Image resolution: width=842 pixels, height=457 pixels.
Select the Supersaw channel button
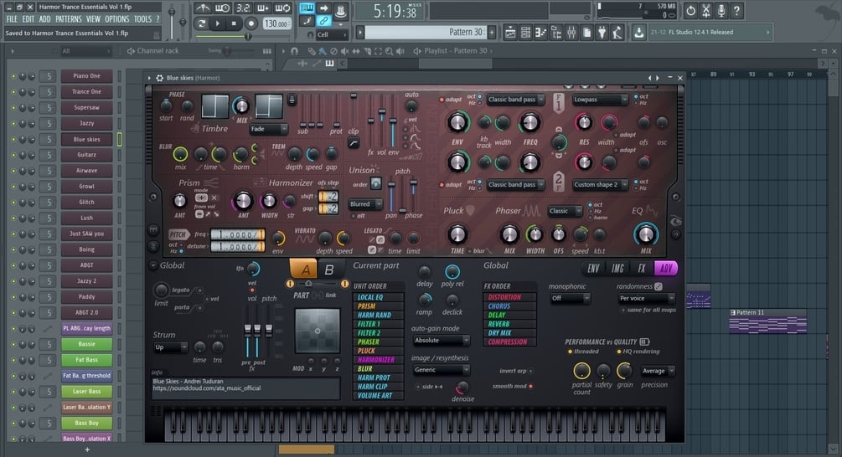(86, 108)
